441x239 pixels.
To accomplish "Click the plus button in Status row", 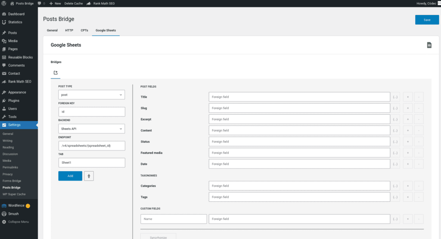I will pyautogui.click(x=408, y=142).
